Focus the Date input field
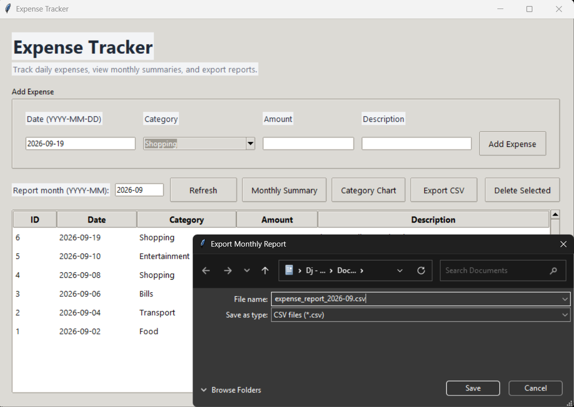 click(81, 144)
